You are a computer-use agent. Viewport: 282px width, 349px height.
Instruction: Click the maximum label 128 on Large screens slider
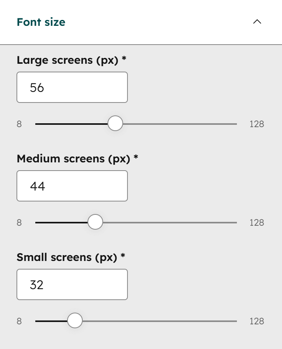[x=257, y=124]
